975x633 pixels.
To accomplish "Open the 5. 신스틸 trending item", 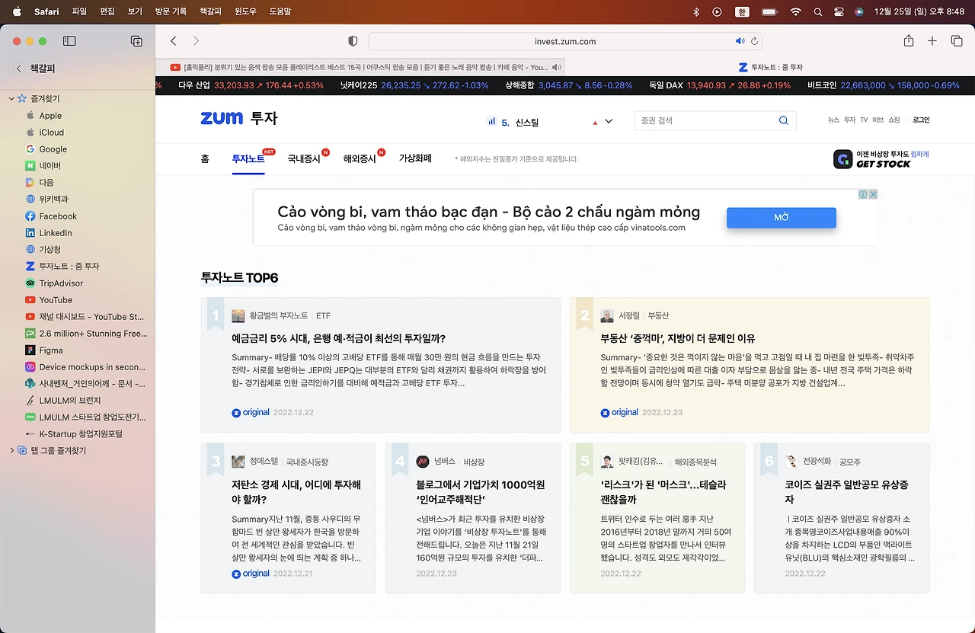I will [519, 122].
